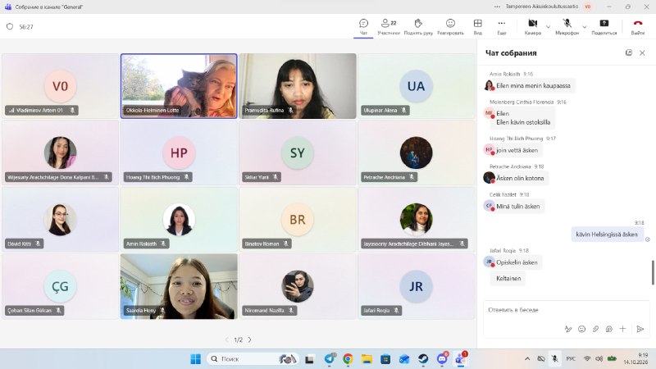The image size is (656, 369).
Task: Open Discord from the taskbar
Action: (442, 358)
